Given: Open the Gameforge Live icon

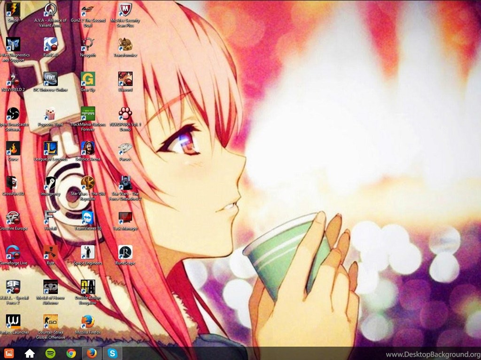Looking at the screenshot, I should (x=13, y=252).
